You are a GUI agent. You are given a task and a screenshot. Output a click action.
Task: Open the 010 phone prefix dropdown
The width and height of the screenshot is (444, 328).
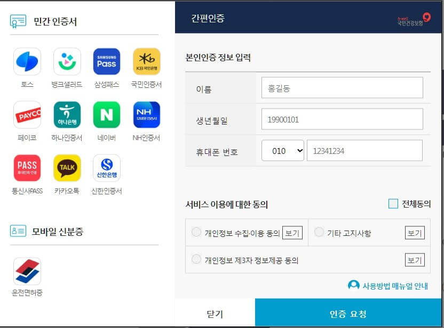tap(283, 151)
